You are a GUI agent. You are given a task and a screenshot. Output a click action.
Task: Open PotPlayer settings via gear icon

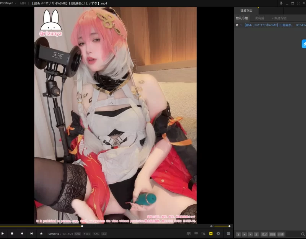pyautogui.click(x=218, y=233)
